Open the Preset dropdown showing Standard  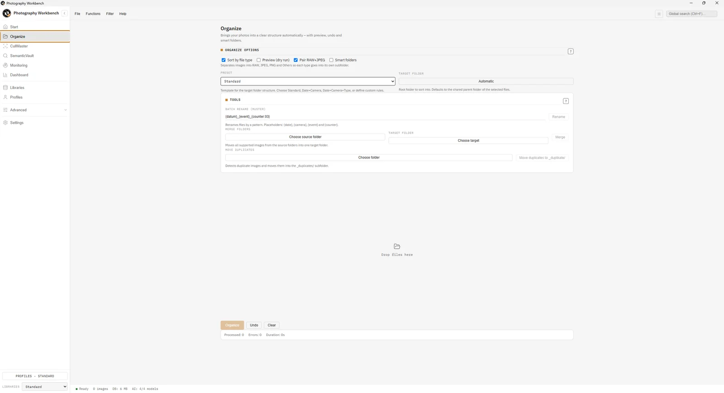point(308,81)
